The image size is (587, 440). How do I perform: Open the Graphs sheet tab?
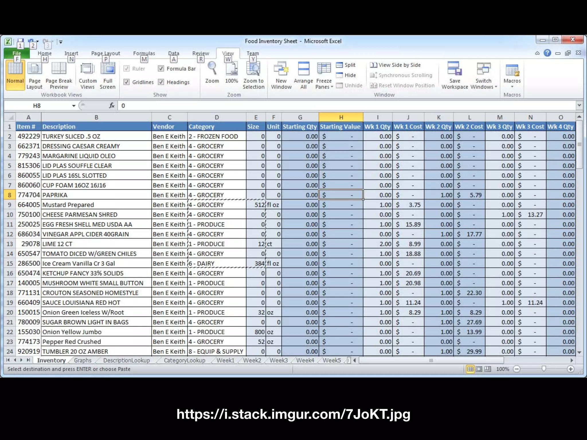83,360
